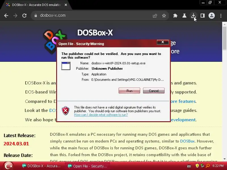Click the Start button on the taskbar
The width and height of the screenshot is (227, 170).
pyautogui.click(x=8, y=166)
